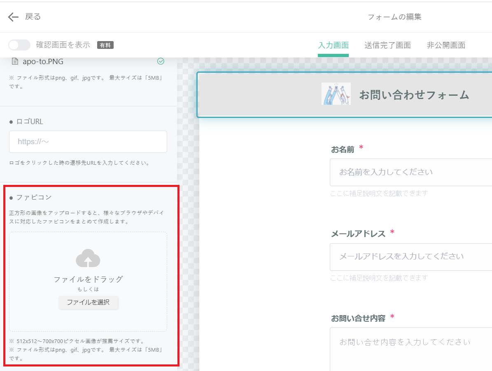Toggle the 確認画面を表示 switch
Image resolution: width=492 pixels, height=371 pixels.
[x=19, y=45]
